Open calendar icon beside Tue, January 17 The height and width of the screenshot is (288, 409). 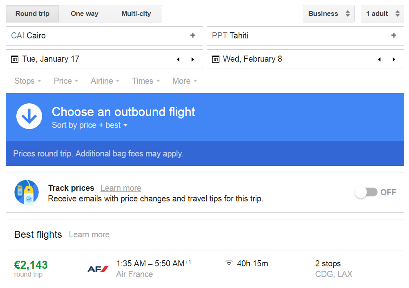point(15,59)
